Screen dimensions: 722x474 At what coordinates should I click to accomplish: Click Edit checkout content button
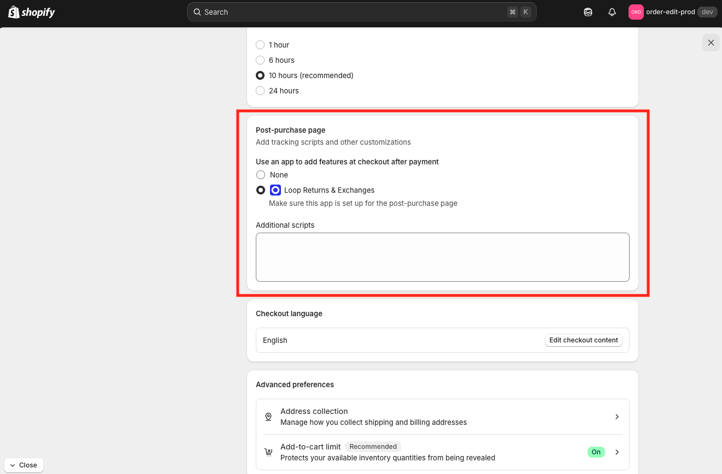(583, 340)
